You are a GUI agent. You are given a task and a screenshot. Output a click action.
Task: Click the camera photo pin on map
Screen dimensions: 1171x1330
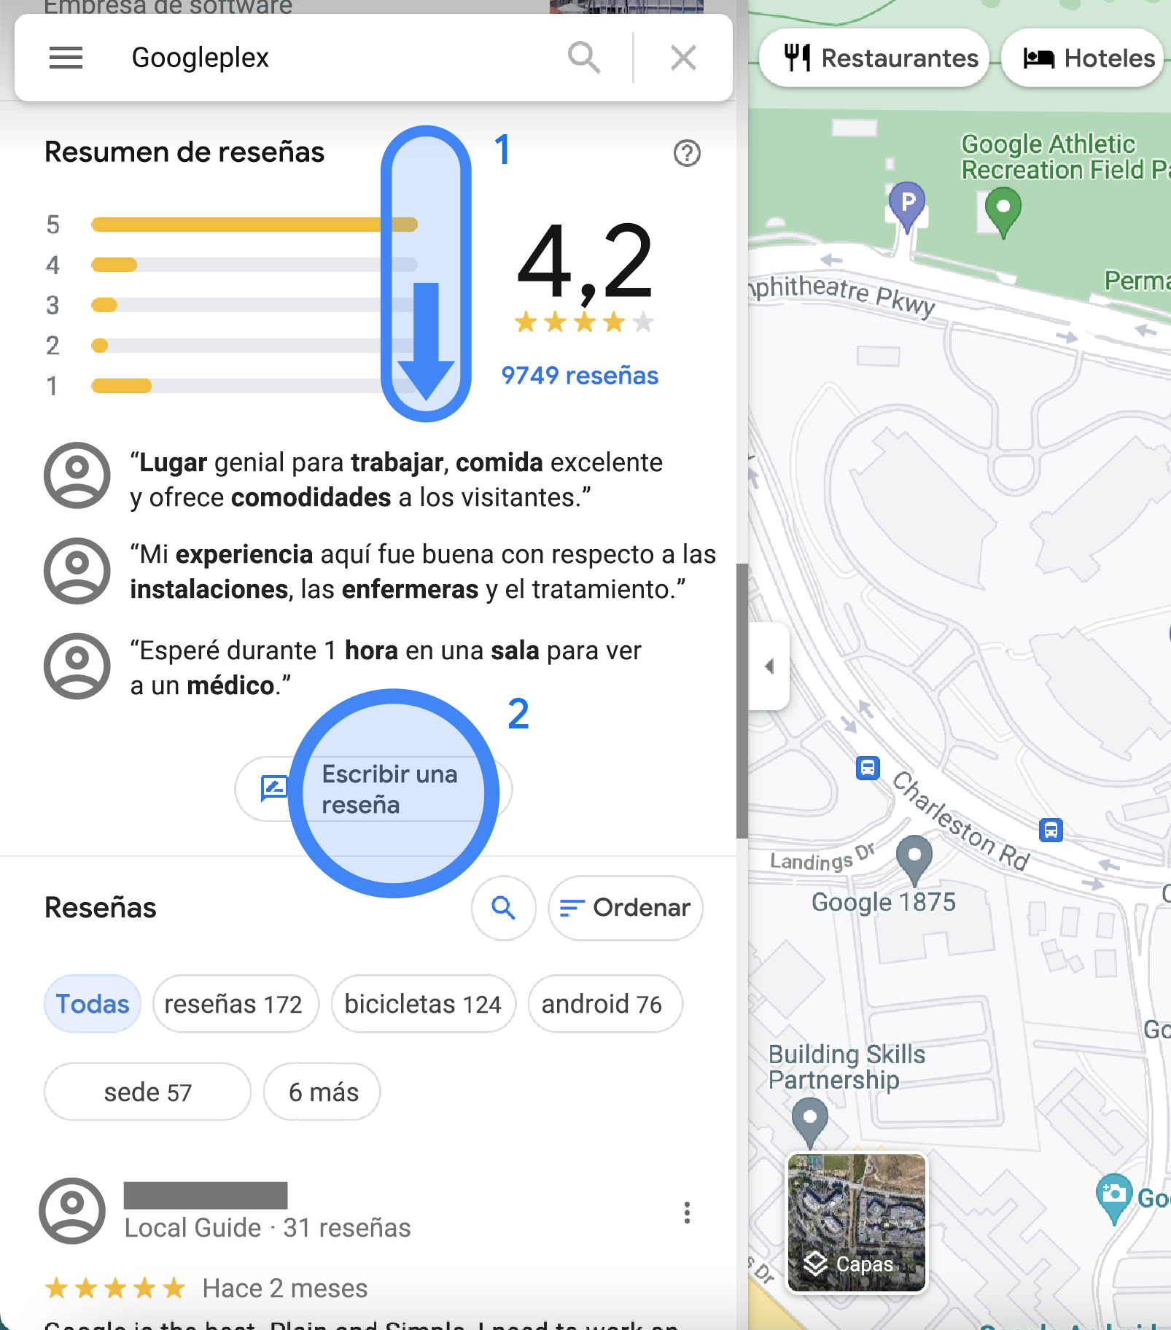click(1113, 1197)
